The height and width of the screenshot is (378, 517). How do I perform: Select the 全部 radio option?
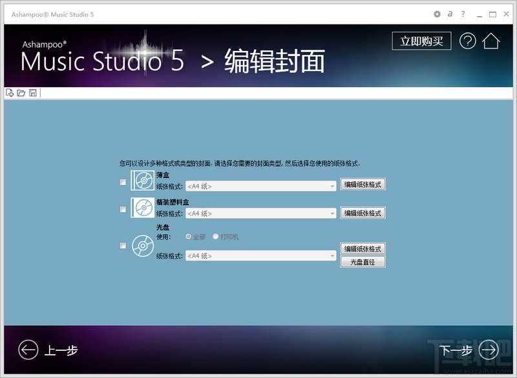coord(187,237)
